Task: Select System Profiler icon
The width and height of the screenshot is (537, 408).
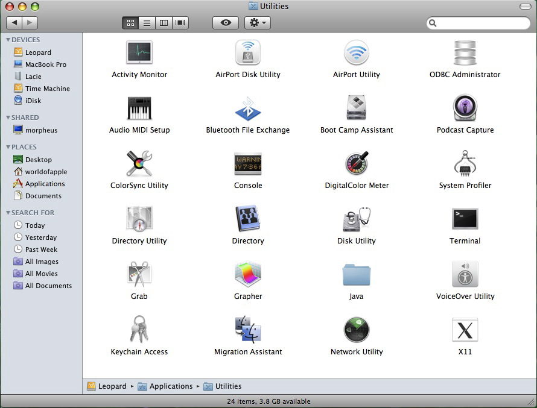Action: click(465, 163)
